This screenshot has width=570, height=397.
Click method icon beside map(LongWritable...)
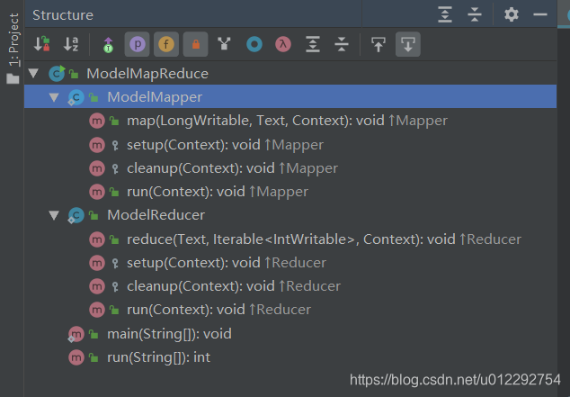(97, 121)
